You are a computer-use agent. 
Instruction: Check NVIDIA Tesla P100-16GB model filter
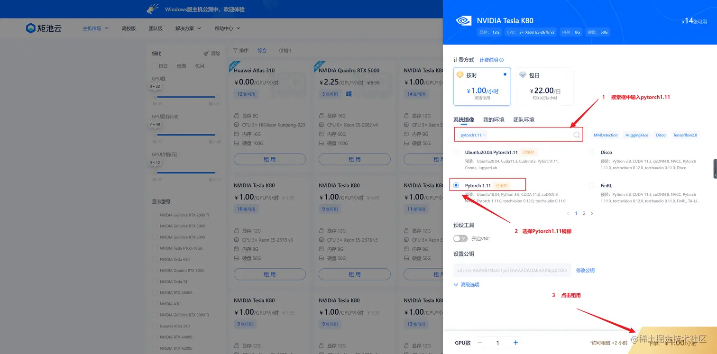(x=154, y=248)
